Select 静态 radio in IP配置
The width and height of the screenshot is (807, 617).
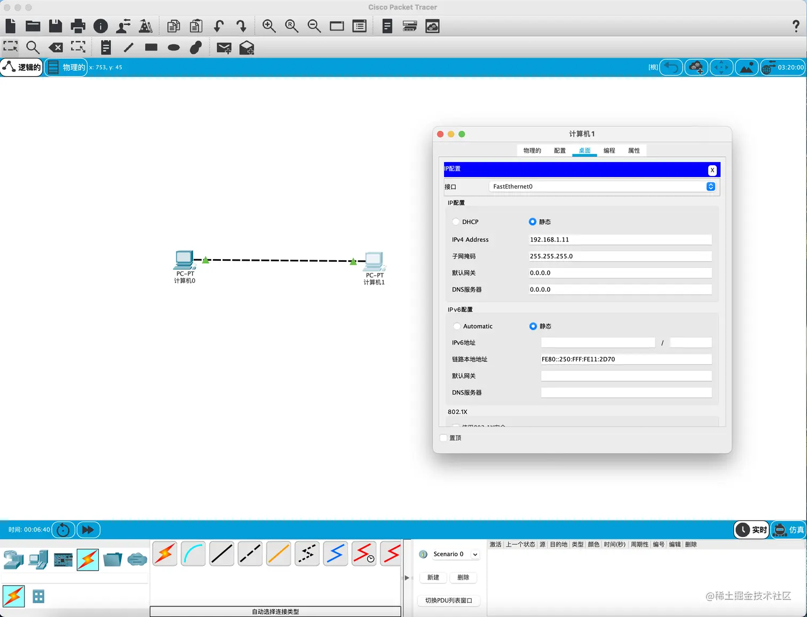532,222
